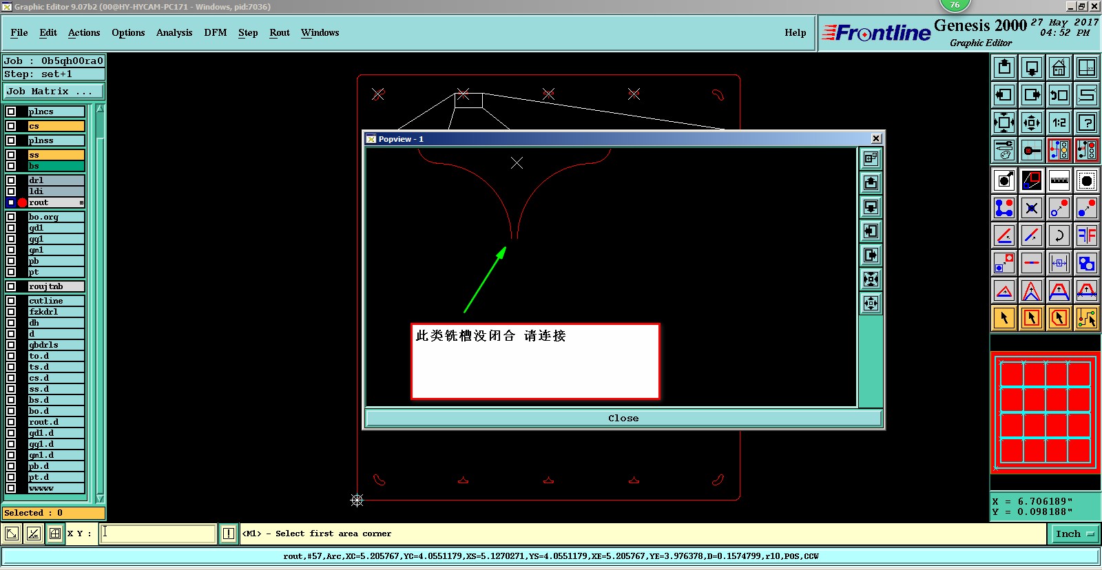The image size is (1102, 570).
Task: Click the Home view icon
Action: pos(1059,67)
